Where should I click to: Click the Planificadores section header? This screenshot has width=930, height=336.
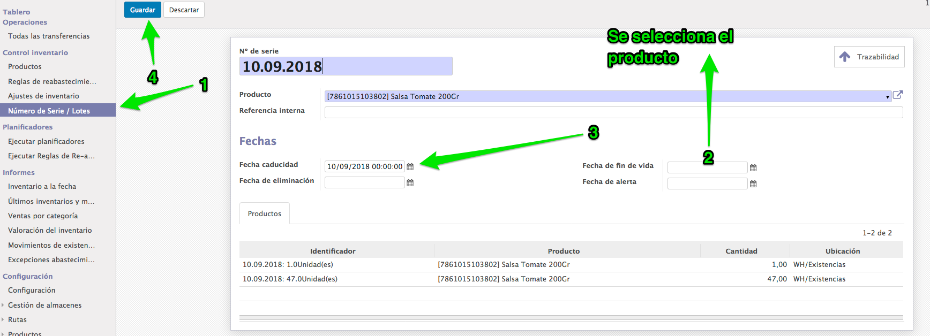tap(28, 127)
